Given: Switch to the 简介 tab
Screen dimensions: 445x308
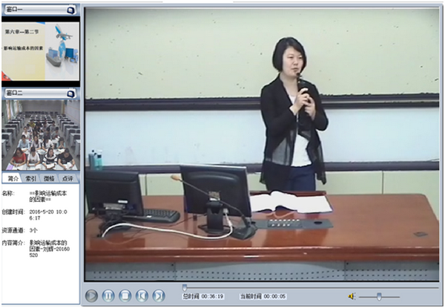Looking at the screenshot, I should click(x=13, y=178).
